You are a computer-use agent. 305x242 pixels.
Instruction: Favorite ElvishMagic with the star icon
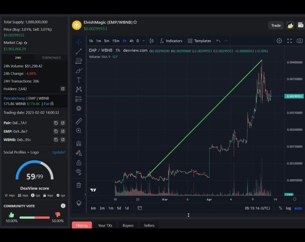click(x=135, y=22)
